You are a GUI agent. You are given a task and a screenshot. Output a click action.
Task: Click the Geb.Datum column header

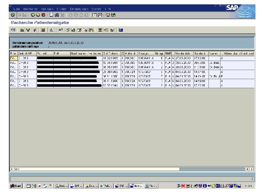point(112,53)
